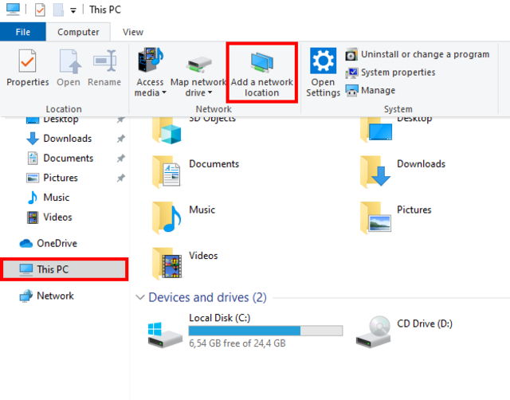The width and height of the screenshot is (510, 400).
Task: Unpin Documents using its pin icon
Action: tap(120, 159)
